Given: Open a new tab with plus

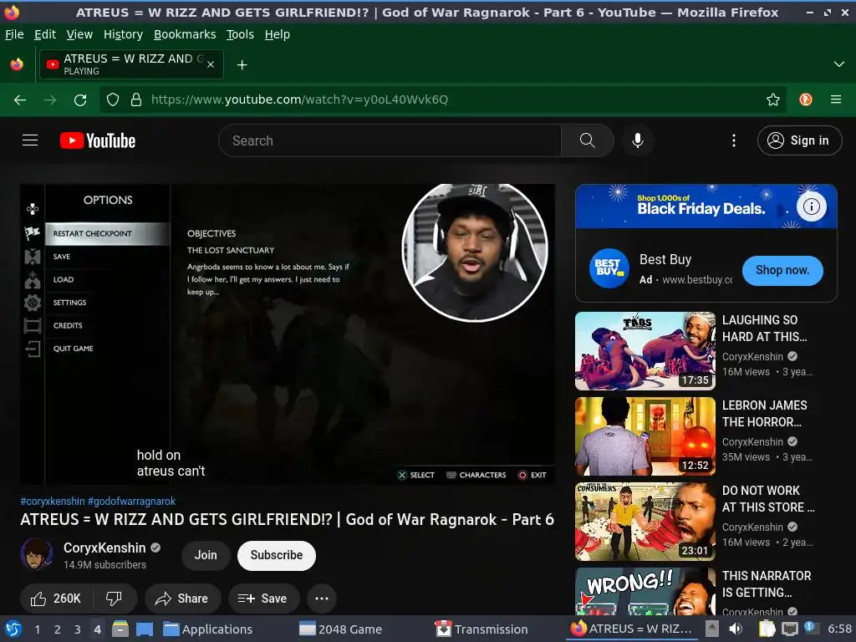Looking at the screenshot, I should click(x=242, y=65).
